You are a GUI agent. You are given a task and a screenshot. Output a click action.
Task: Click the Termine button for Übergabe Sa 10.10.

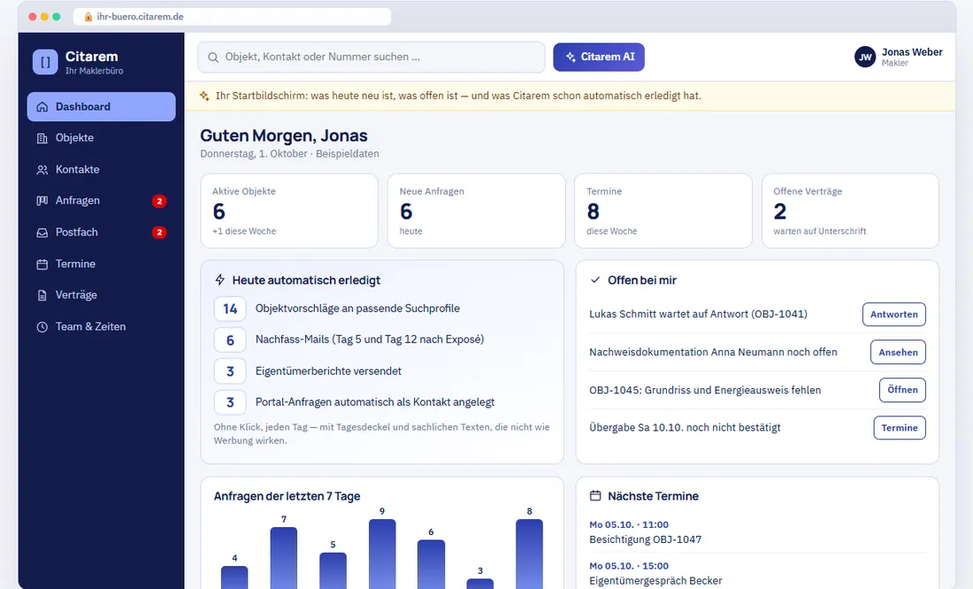coord(900,428)
